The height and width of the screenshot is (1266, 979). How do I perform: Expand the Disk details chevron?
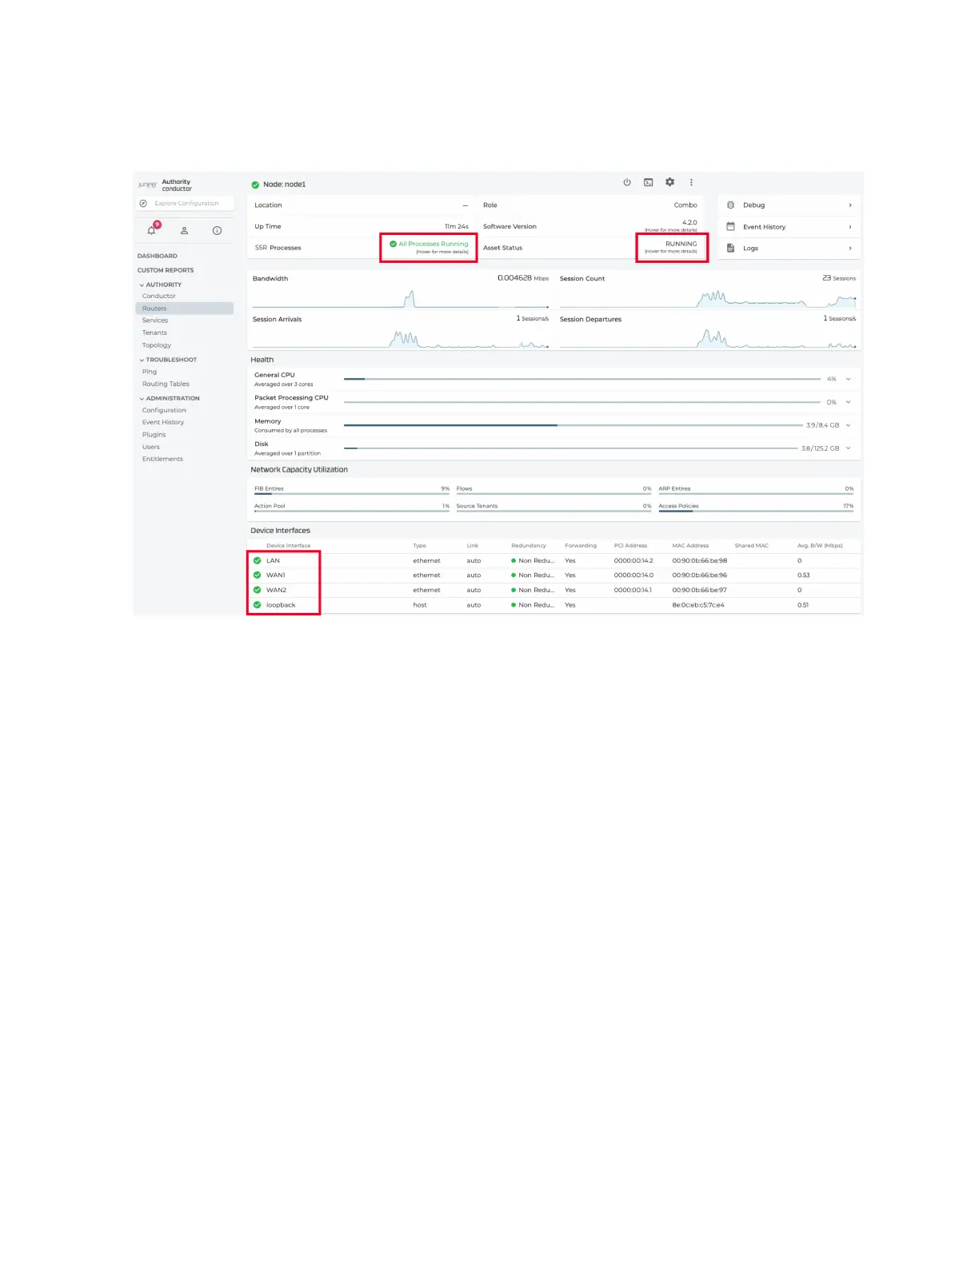[x=848, y=448]
